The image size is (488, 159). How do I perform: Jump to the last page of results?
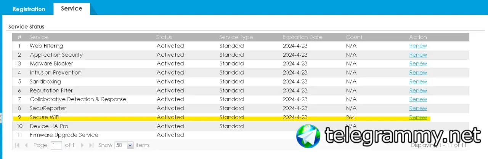click(91, 145)
